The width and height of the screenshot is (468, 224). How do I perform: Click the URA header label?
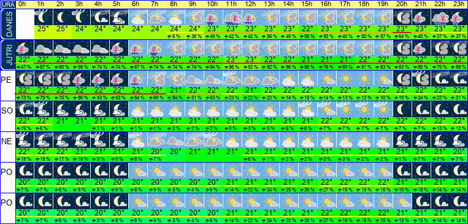click(7, 4)
